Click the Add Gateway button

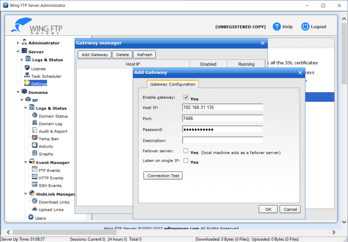tap(95, 54)
